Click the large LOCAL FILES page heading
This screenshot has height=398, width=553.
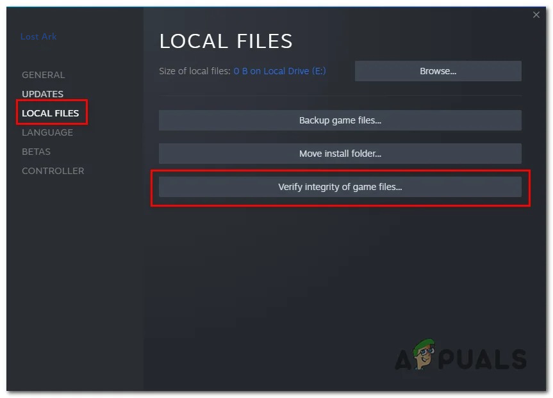pyautogui.click(x=226, y=41)
